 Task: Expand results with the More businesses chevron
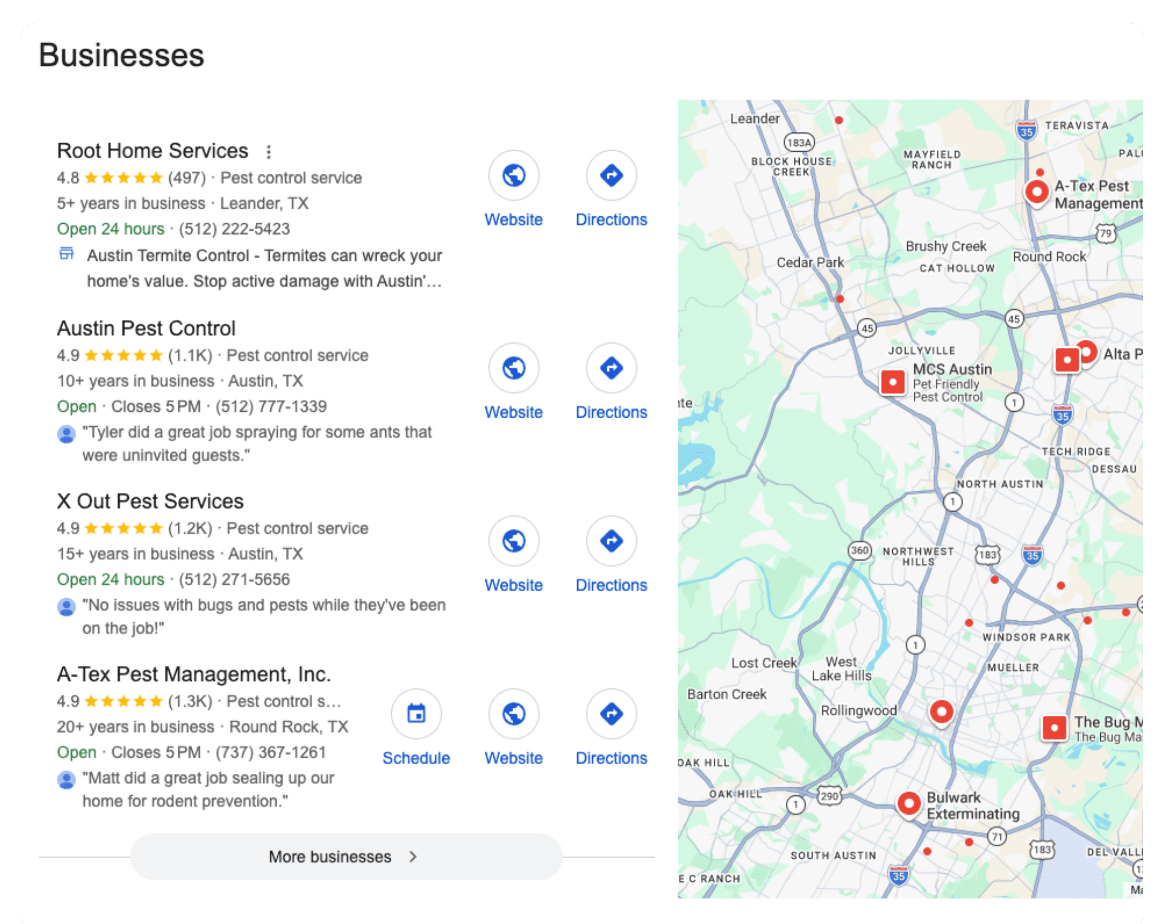(x=413, y=856)
